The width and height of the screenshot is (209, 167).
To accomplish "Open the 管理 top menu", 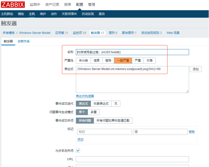I will tap(92, 5).
